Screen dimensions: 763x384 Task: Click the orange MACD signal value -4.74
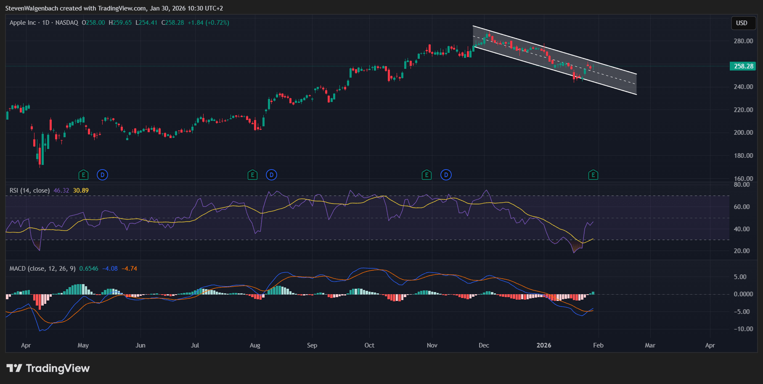[x=129, y=269]
